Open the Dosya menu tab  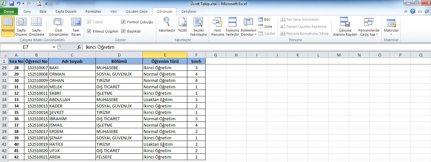[9, 11]
